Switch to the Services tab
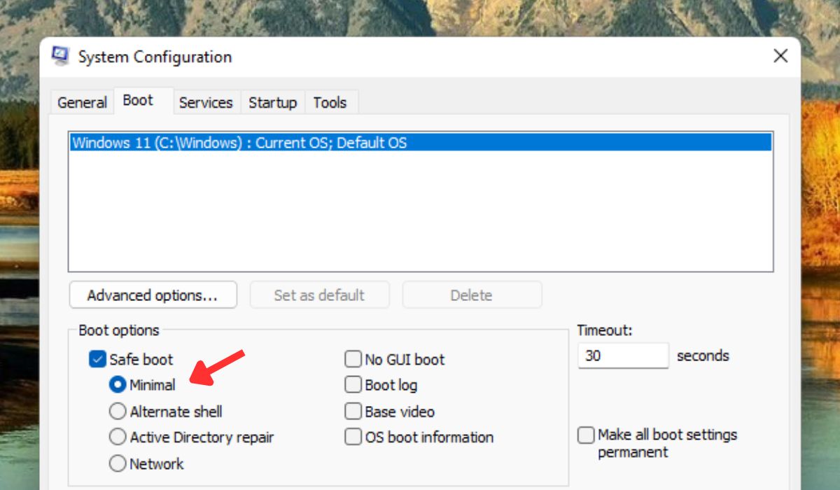The image size is (840, 490). tap(206, 102)
